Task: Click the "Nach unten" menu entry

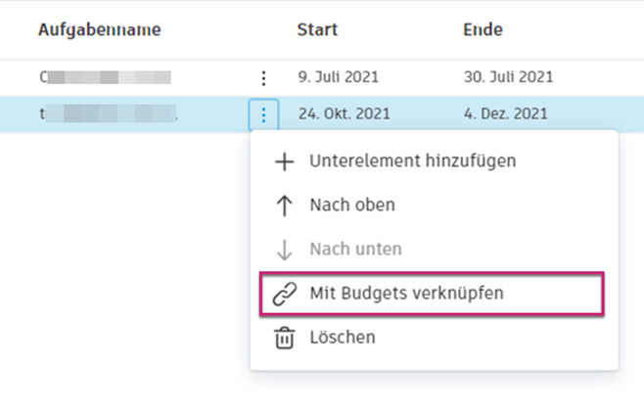Action: [x=355, y=250]
